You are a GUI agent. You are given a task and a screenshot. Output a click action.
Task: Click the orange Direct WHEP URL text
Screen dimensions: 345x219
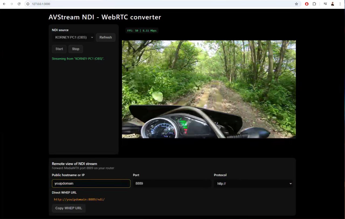pos(79,200)
